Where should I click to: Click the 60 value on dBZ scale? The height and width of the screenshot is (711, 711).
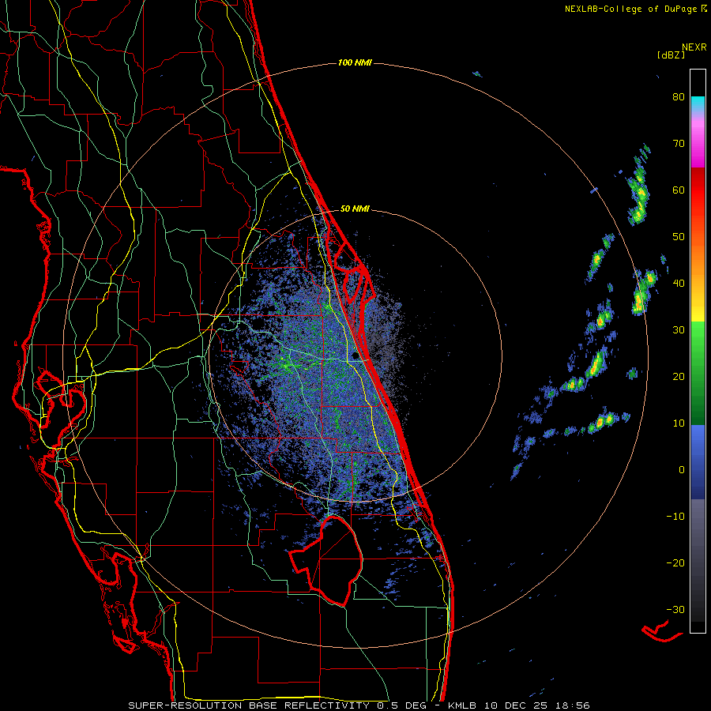coord(679,190)
